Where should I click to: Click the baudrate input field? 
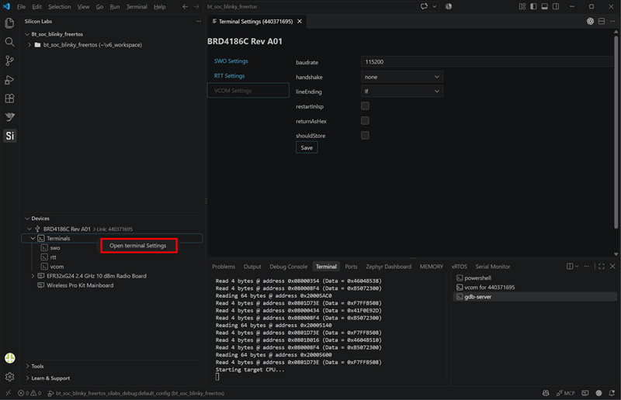click(x=487, y=62)
